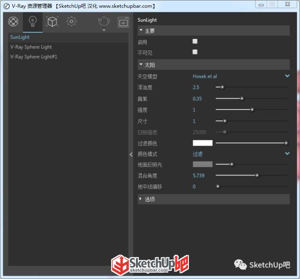Click the 浑浊度 value 2.5 field

pos(196,88)
